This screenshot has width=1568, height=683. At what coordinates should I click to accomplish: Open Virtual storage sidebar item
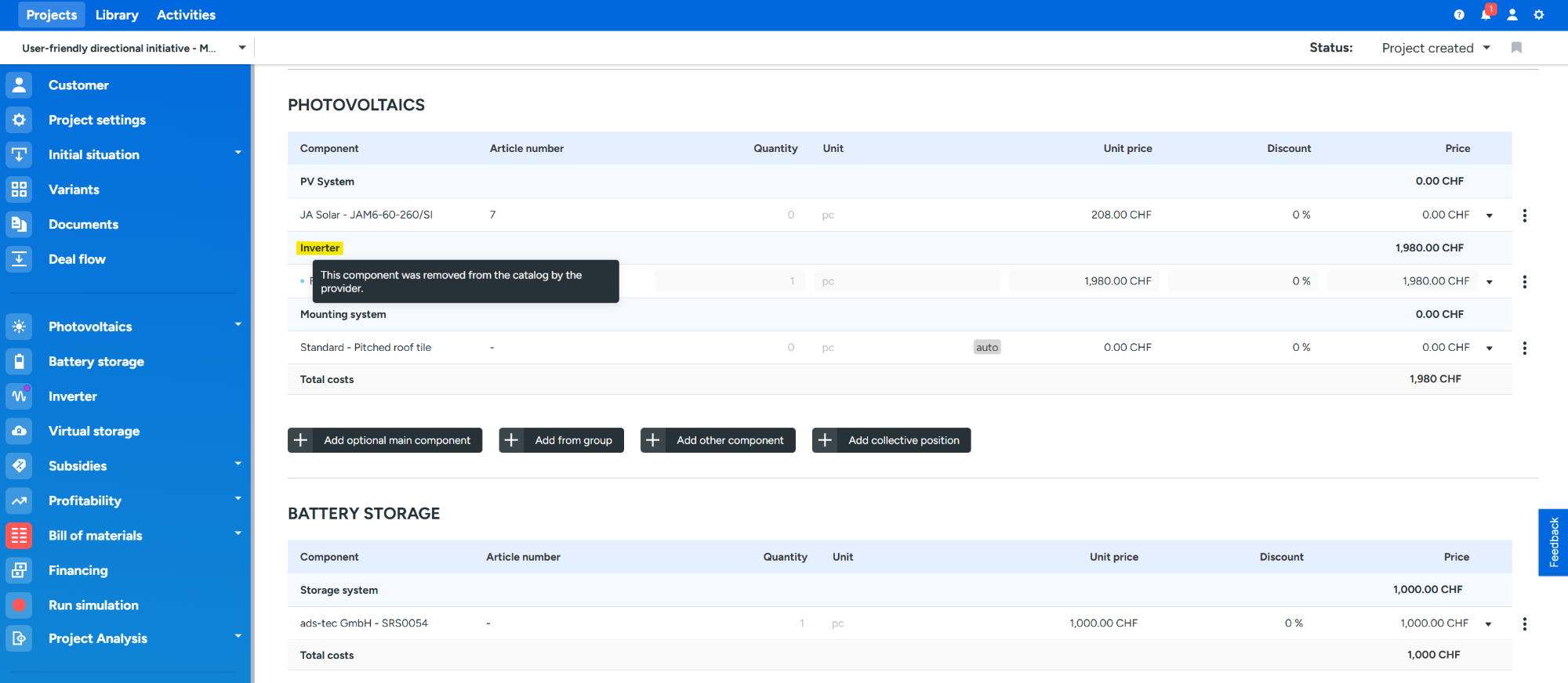(93, 431)
